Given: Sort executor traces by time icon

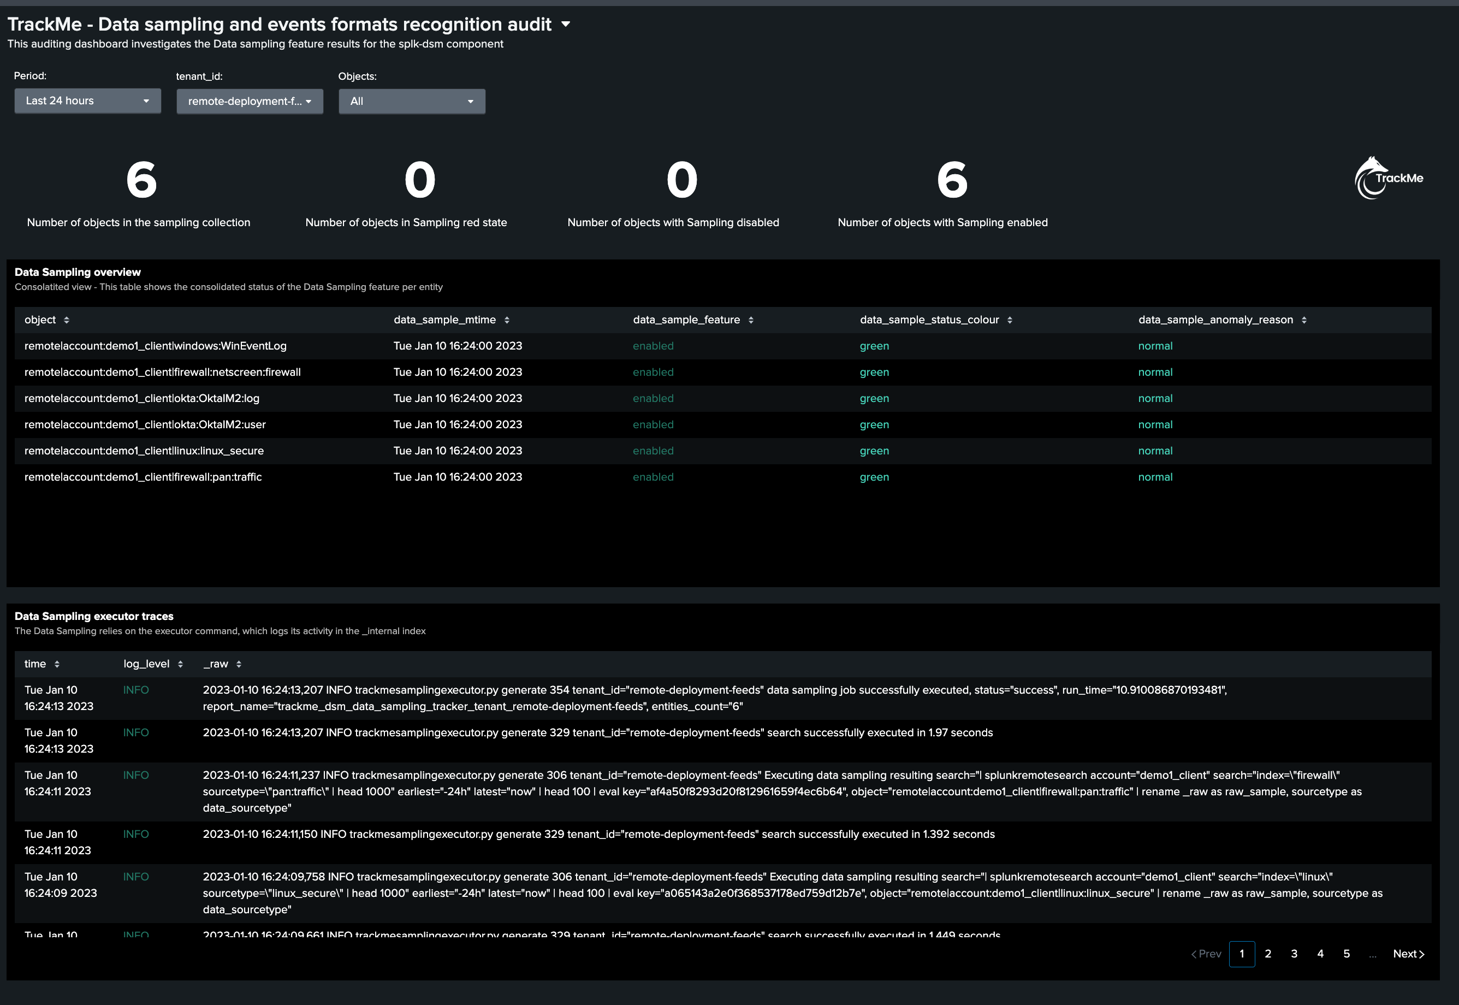Looking at the screenshot, I should [x=57, y=664].
